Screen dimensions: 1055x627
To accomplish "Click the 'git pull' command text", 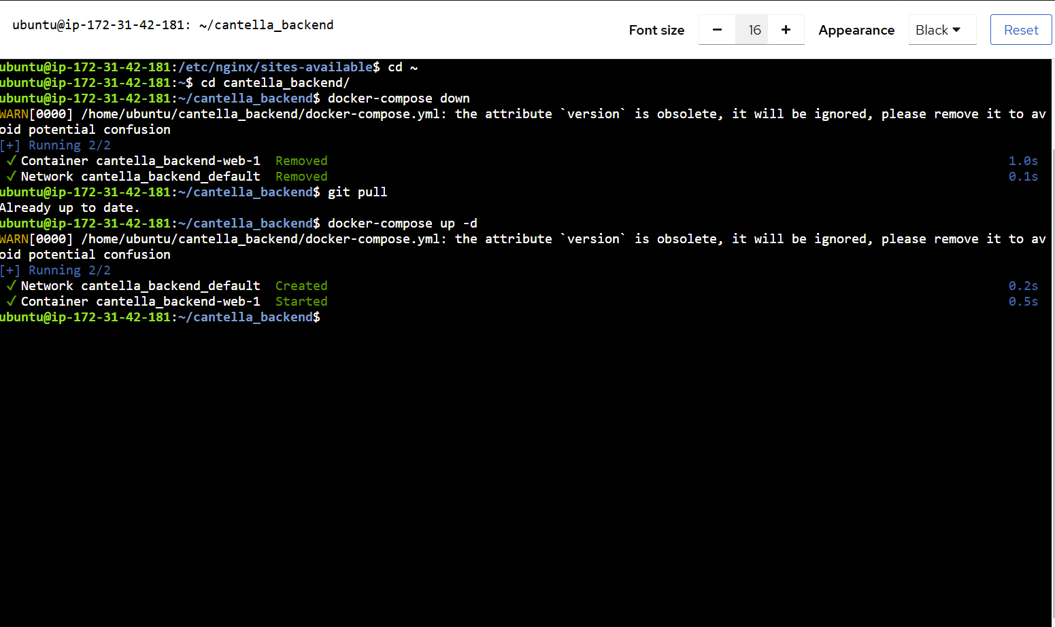I will tap(357, 192).
